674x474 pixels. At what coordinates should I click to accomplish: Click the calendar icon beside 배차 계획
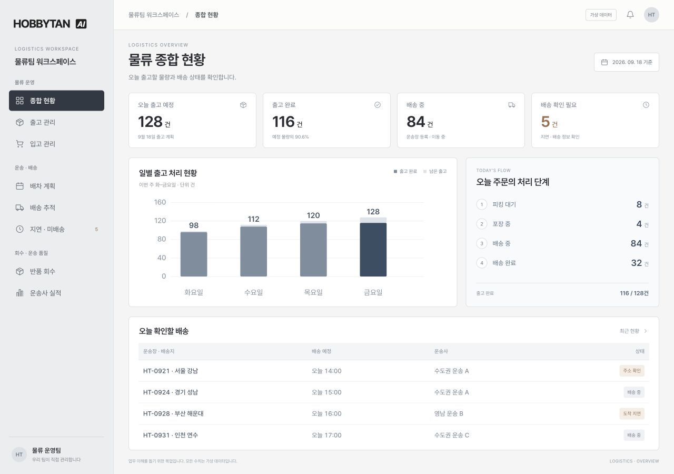pos(20,186)
